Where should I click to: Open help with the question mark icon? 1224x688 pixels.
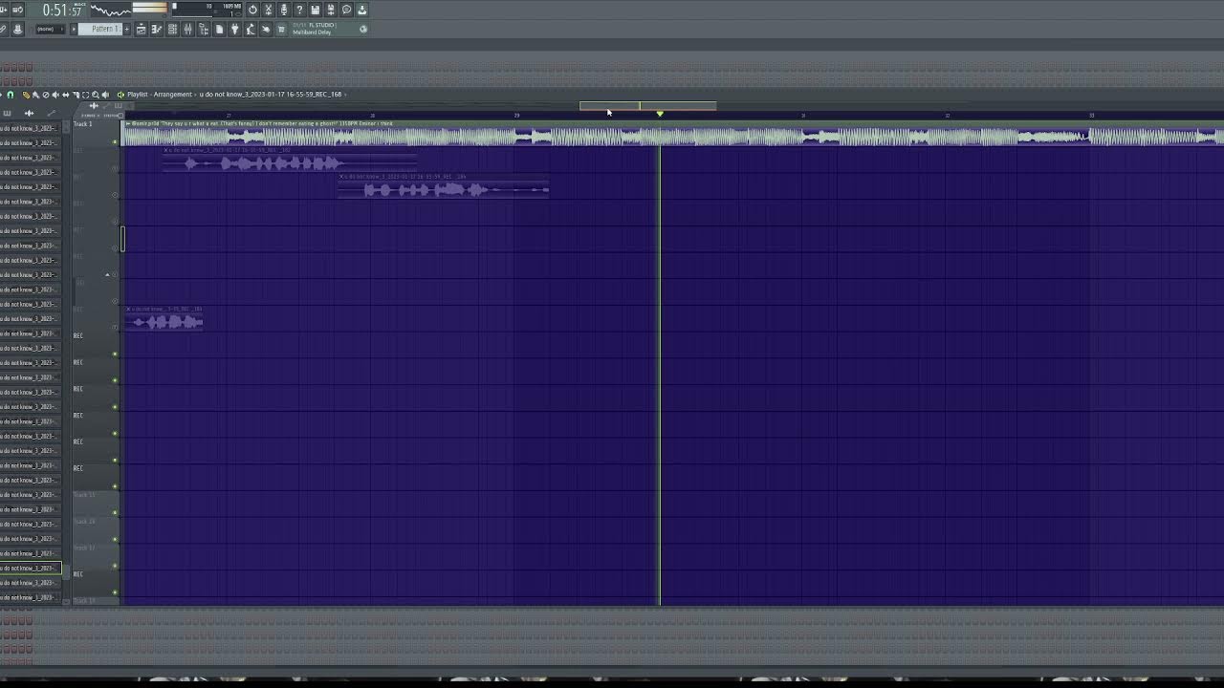(299, 10)
